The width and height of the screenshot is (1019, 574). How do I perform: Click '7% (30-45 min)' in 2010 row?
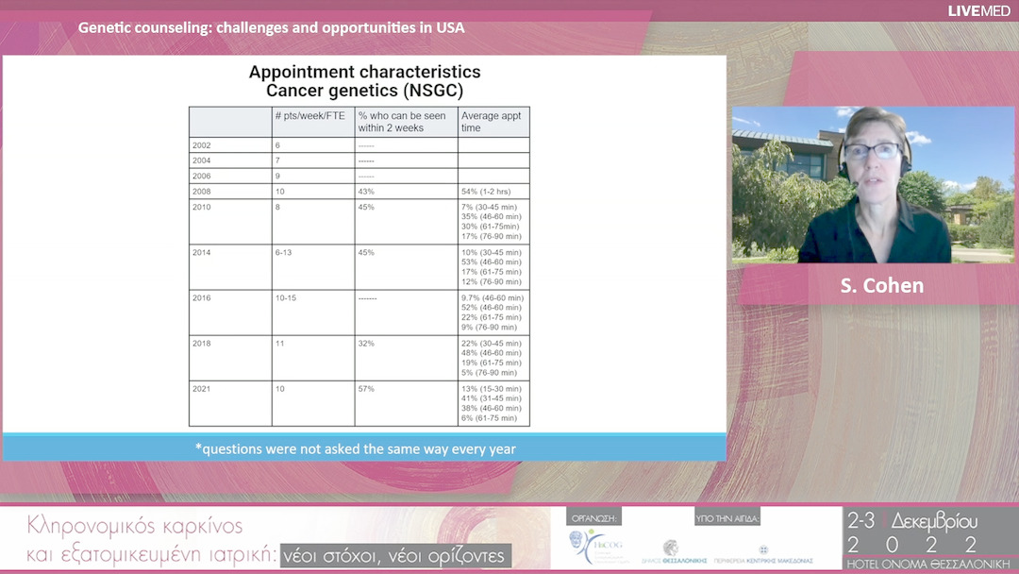(490, 208)
